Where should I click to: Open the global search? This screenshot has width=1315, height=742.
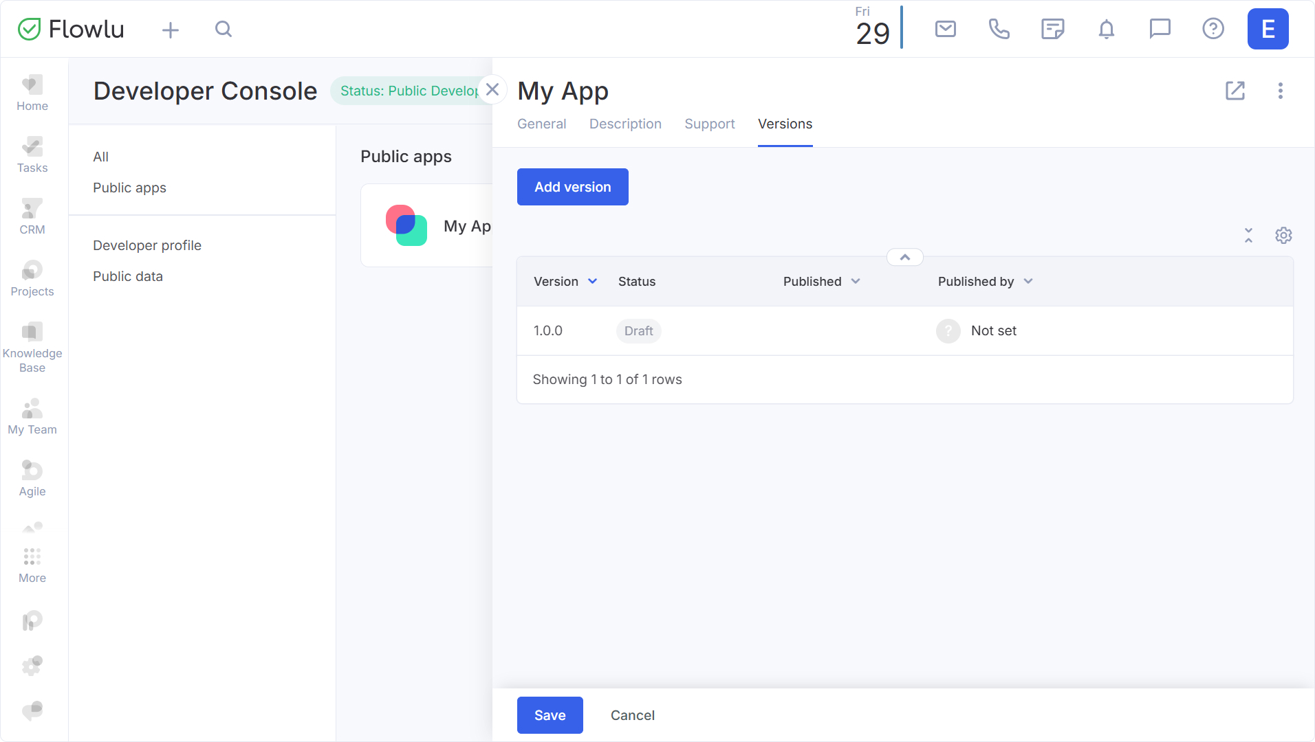click(224, 29)
